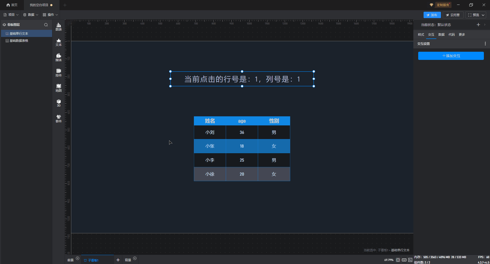
Task: Click the 小徐 table cell
Action: (x=210, y=174)
